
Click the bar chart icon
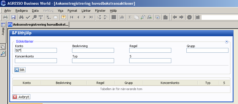coord(122,17)
